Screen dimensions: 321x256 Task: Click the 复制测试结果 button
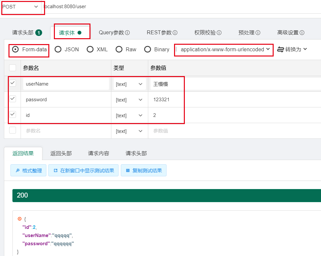click(x=144, y=170)
